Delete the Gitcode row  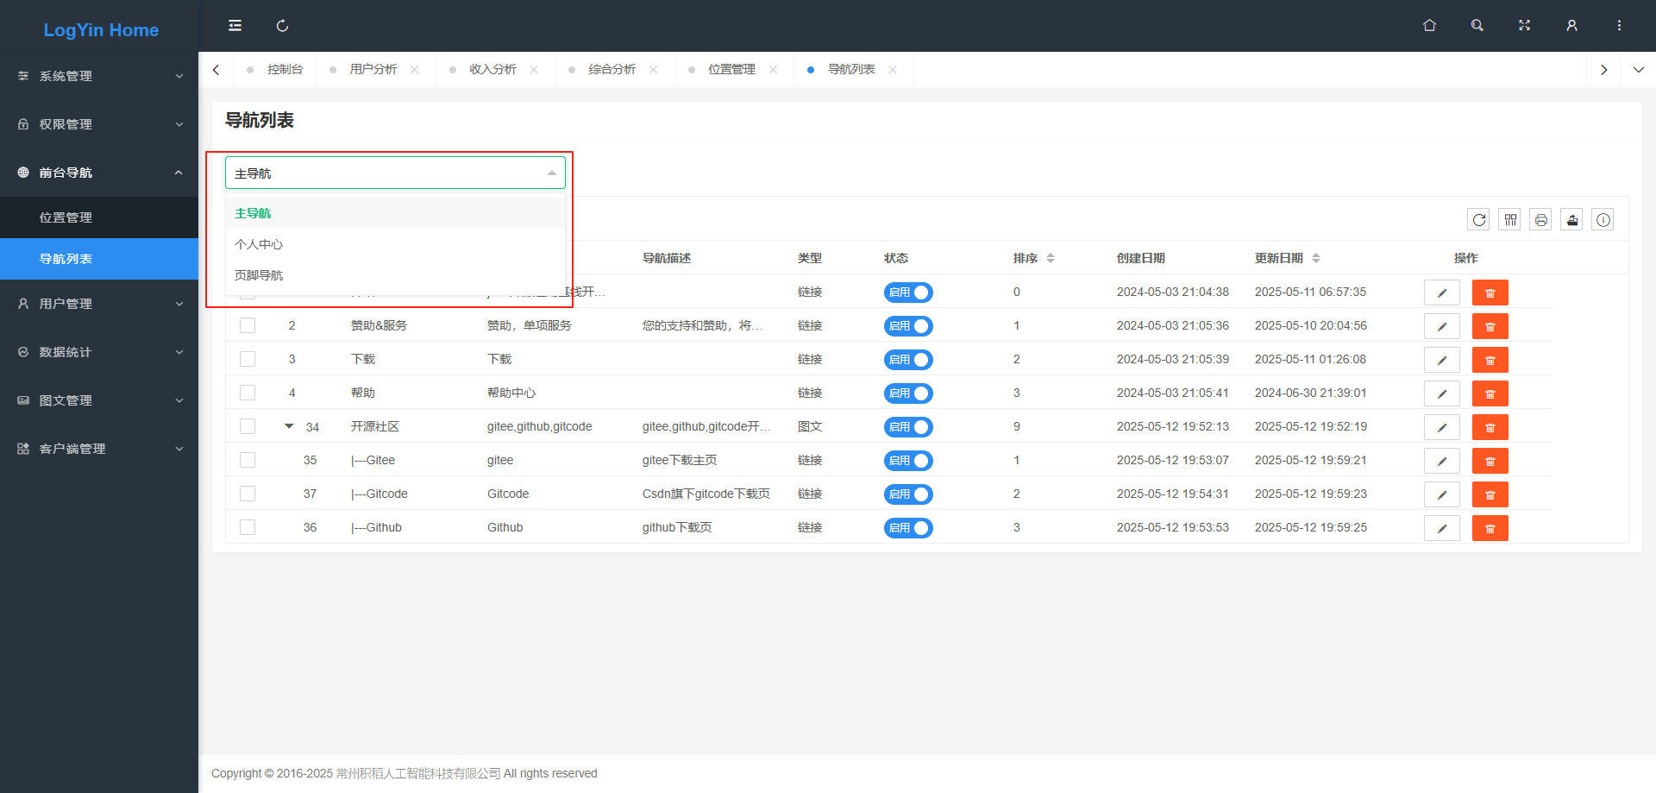1490,494
